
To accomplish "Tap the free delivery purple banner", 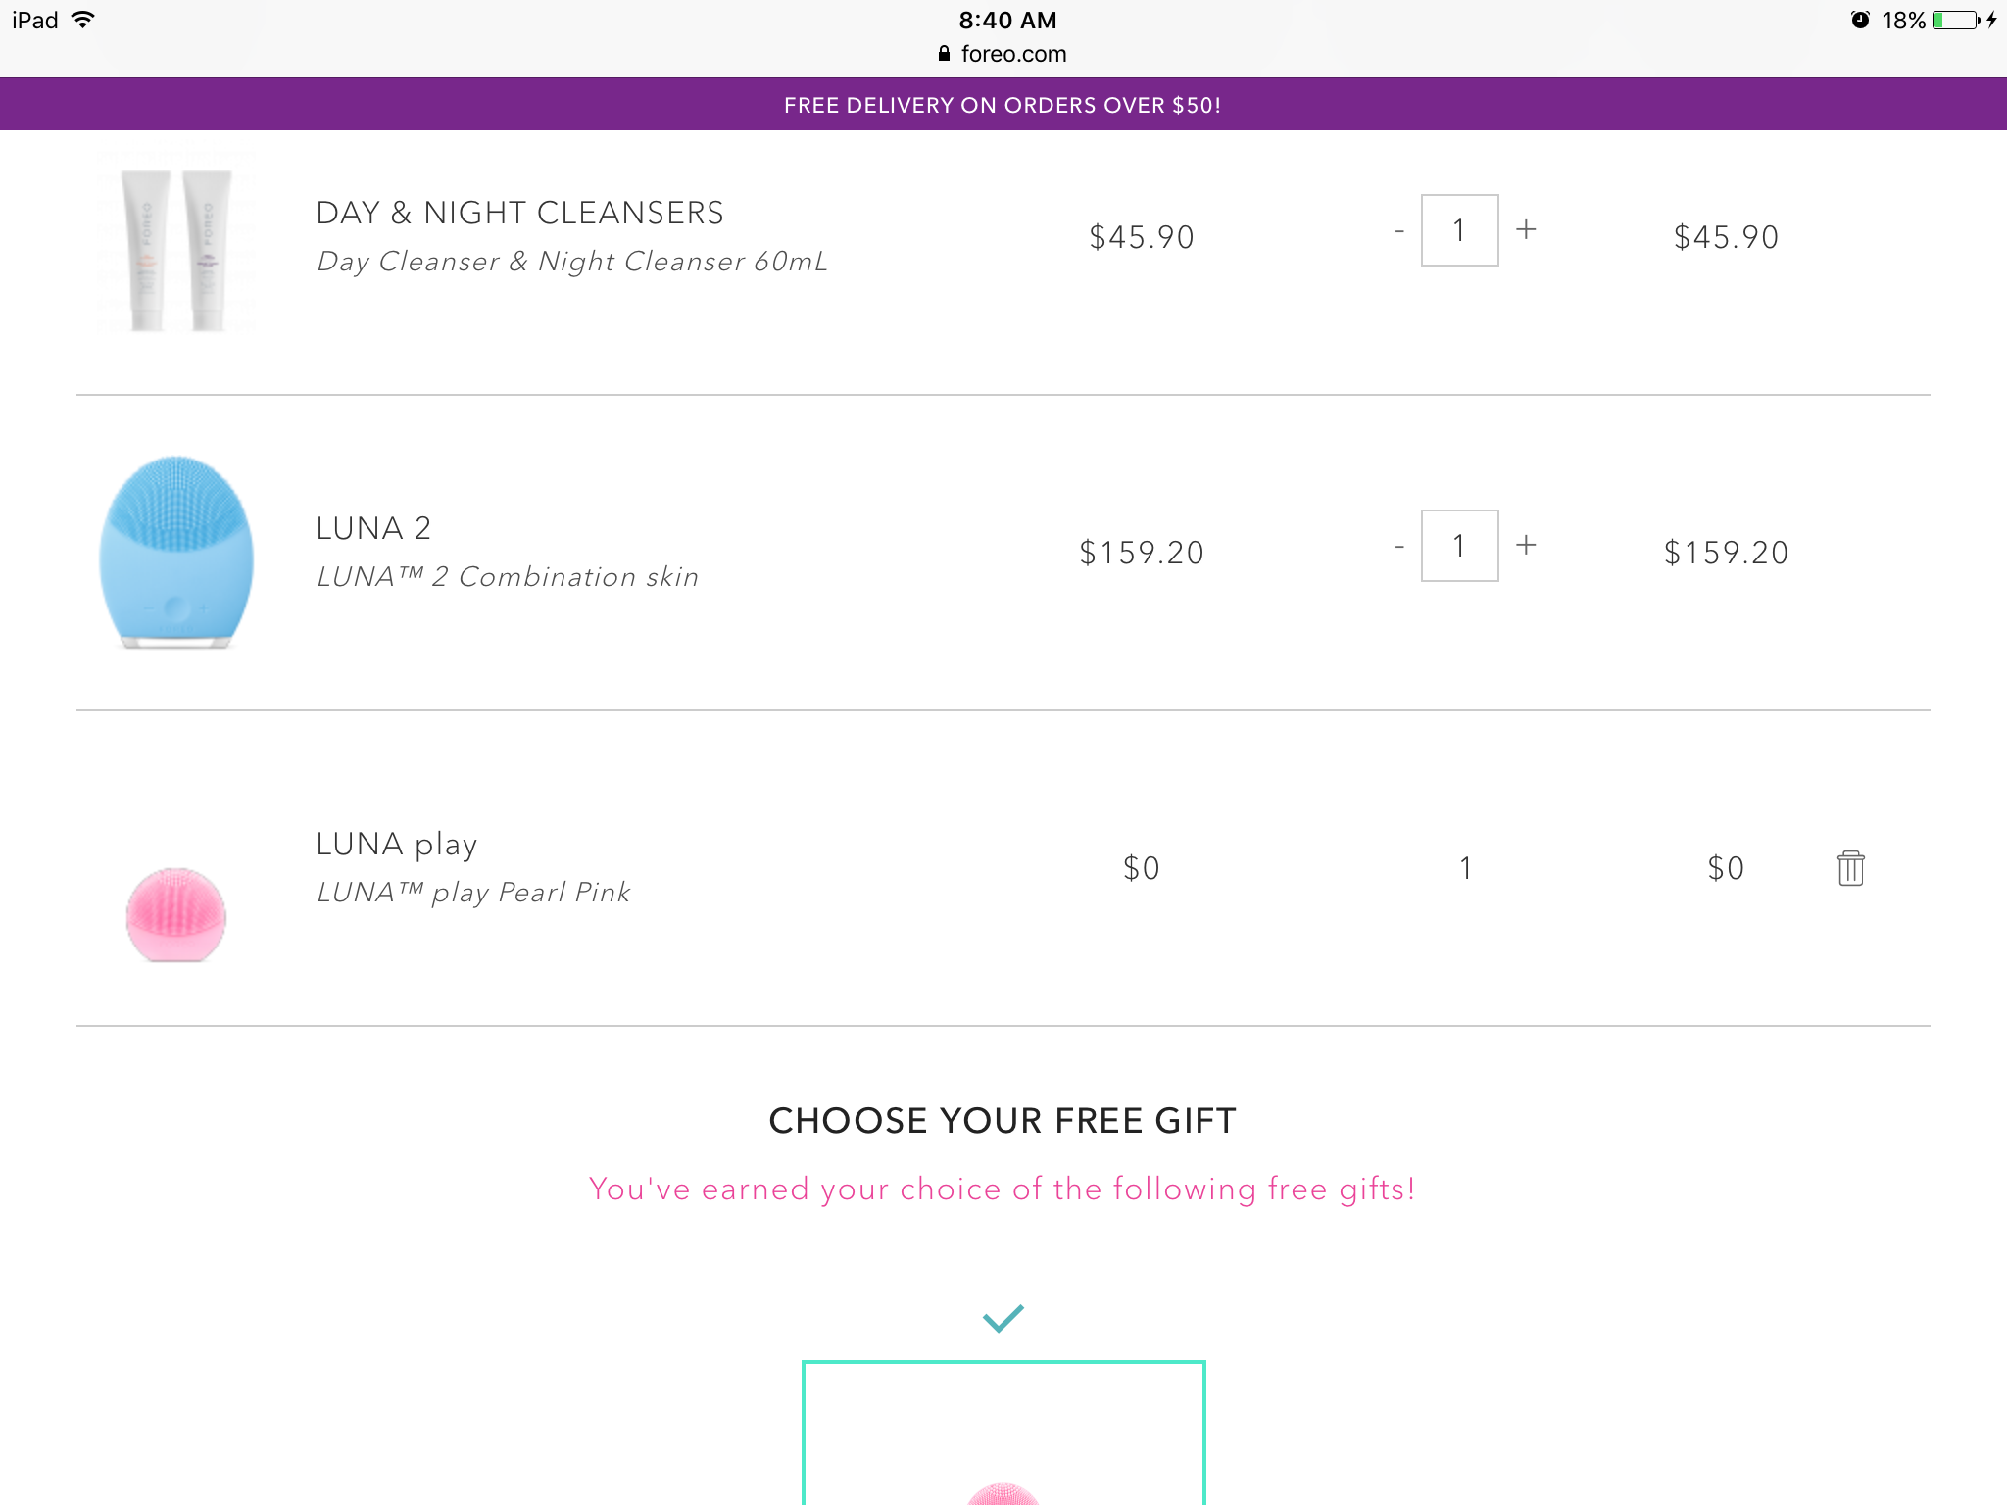I will [1003, 105].
